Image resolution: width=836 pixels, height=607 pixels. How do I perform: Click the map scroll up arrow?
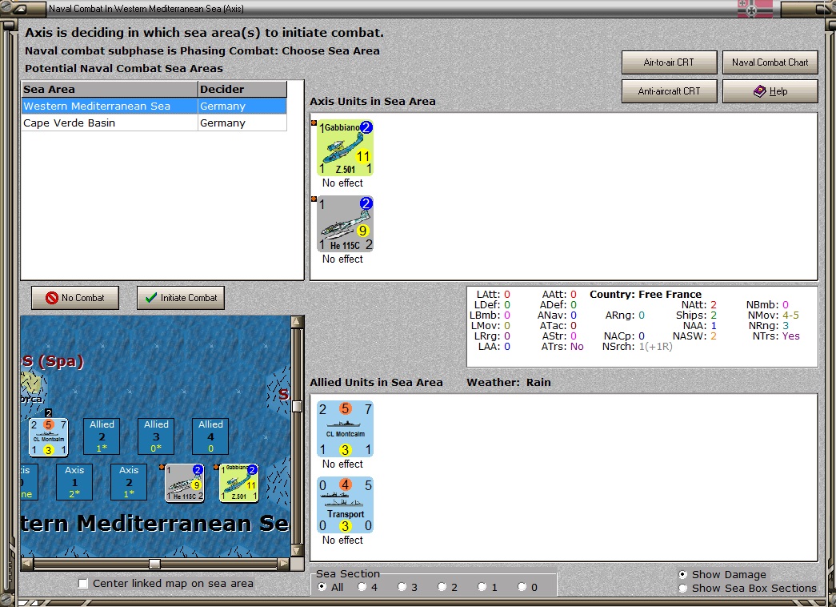(x=297, y=322)
